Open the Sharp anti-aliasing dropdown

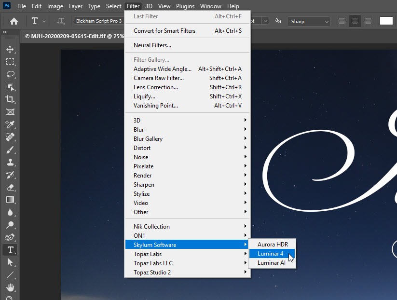click(x=309, y=21)
